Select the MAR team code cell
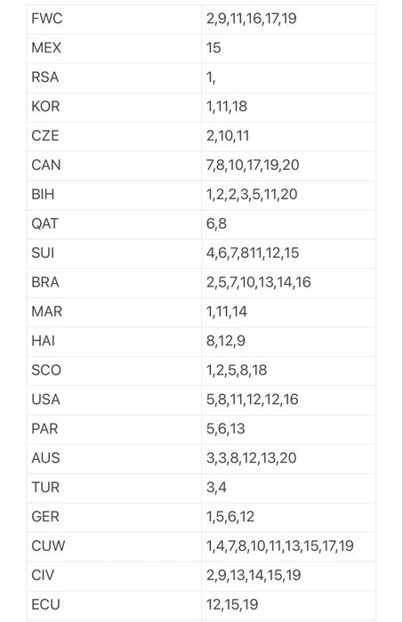The height and width of the screenshot is (622, 403). (x=114, y=312)
